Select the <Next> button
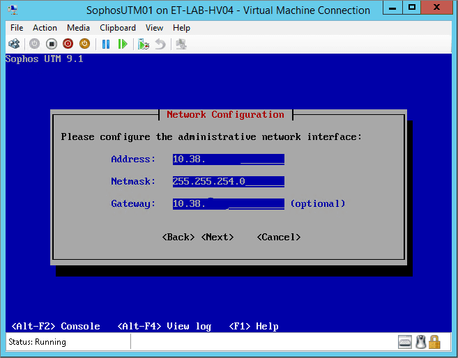The width and height of the screenshot is (458, 358). [x=217, y=238]
